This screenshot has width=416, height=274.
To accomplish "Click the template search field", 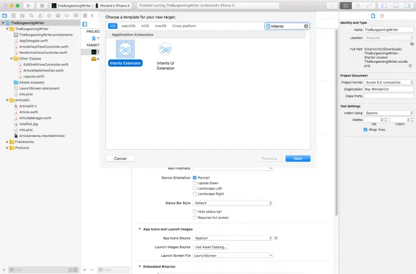I will pyautogui.click(x=287, y=26).
